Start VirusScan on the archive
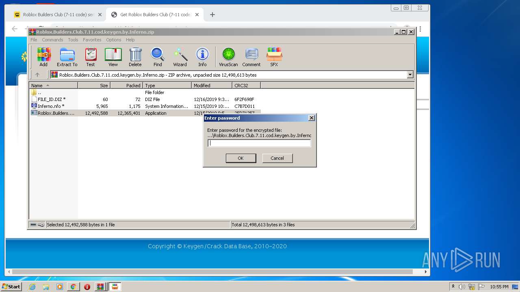520x292 pixels. coord(228,57)
